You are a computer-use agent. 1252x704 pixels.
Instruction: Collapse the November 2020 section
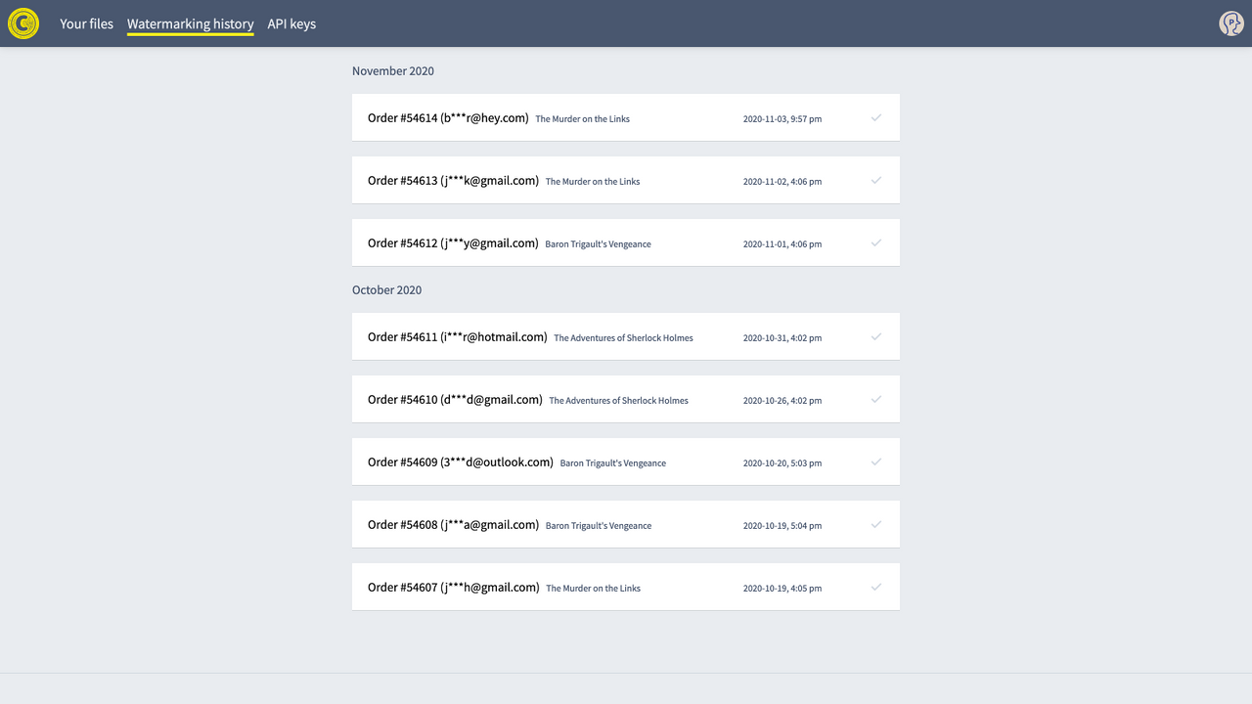[393, 70]
